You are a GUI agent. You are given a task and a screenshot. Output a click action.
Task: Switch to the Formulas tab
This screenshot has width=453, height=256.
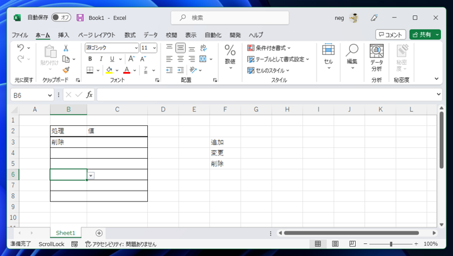coord(130,35)
